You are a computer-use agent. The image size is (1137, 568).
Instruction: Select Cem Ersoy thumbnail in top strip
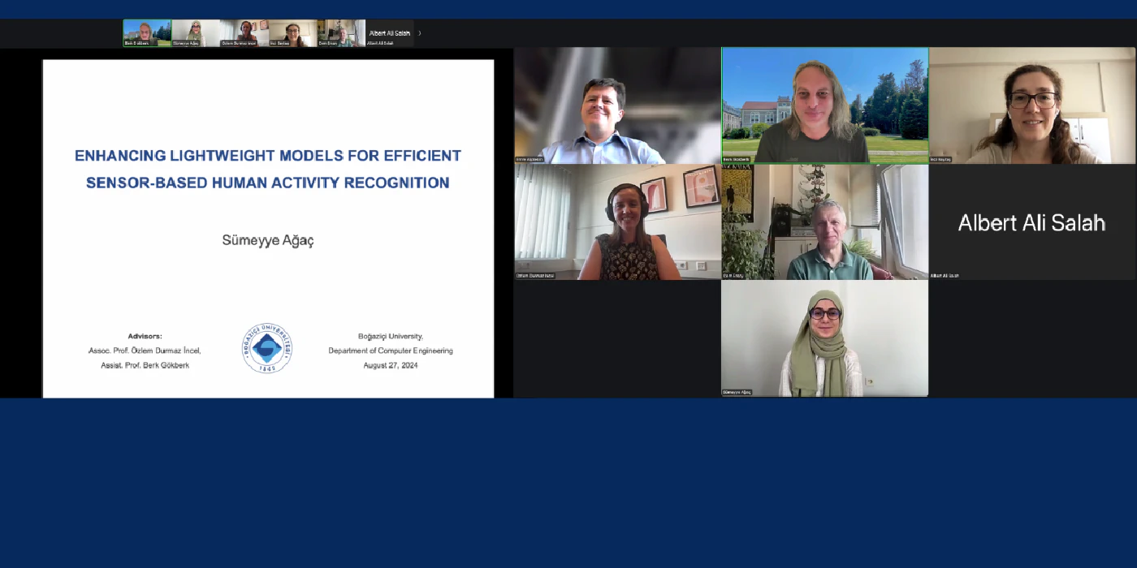click(341, 33)
